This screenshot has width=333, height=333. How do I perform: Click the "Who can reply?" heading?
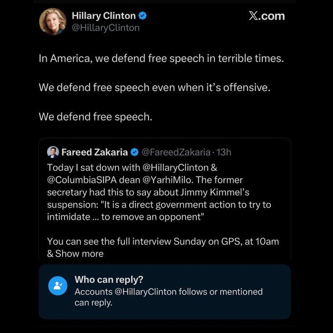[x=109, y=280]
